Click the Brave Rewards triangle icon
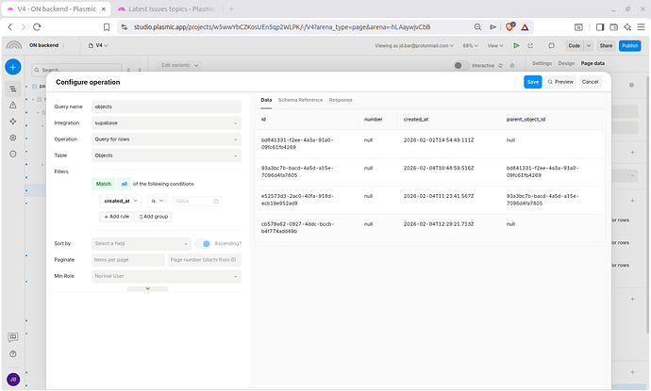The image size is (651, 391). 525,27
